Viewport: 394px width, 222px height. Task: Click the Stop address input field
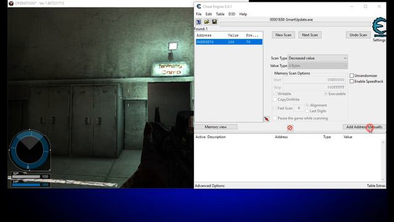(314, 88)
